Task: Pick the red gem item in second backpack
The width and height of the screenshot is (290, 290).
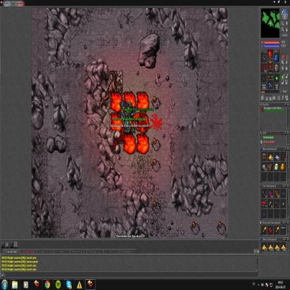Action: tap(264, 204)
